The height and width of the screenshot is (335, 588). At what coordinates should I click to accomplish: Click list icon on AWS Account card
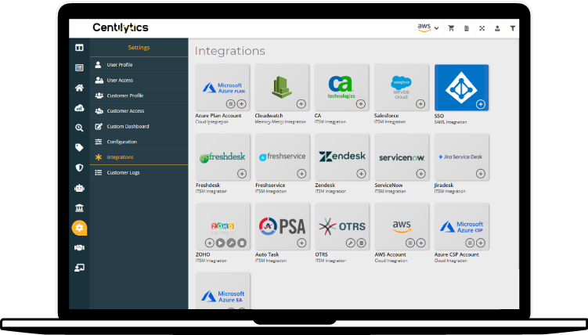pyautogui.click(x=409, y=243)
